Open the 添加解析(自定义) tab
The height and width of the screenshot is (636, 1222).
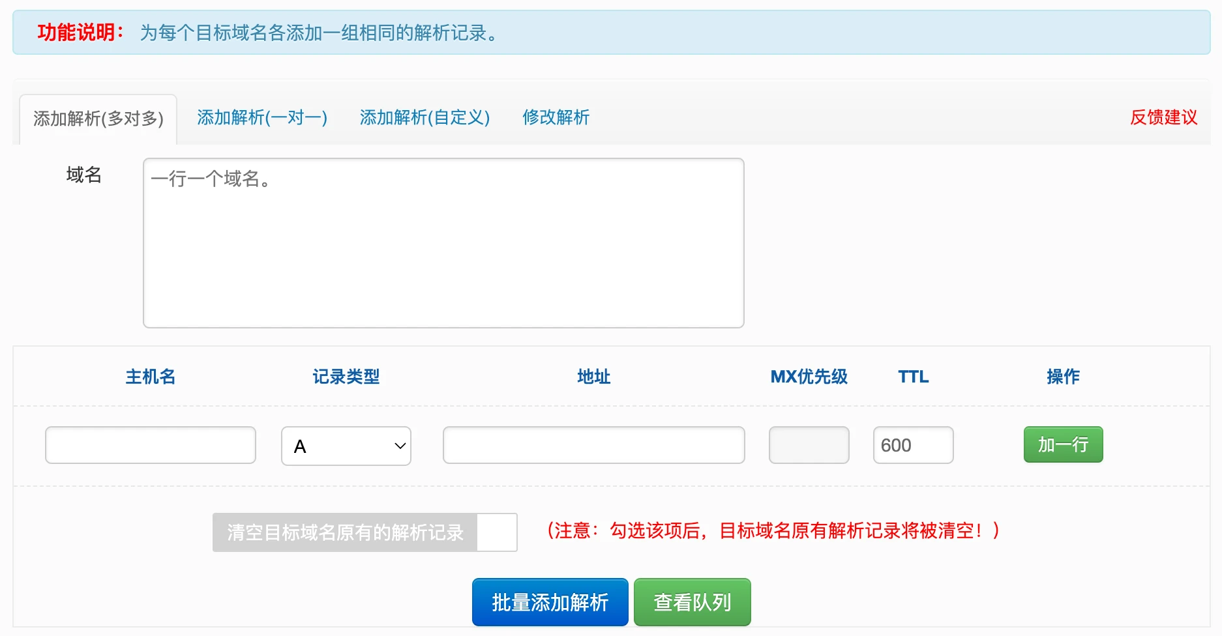(x=425, y=117)
